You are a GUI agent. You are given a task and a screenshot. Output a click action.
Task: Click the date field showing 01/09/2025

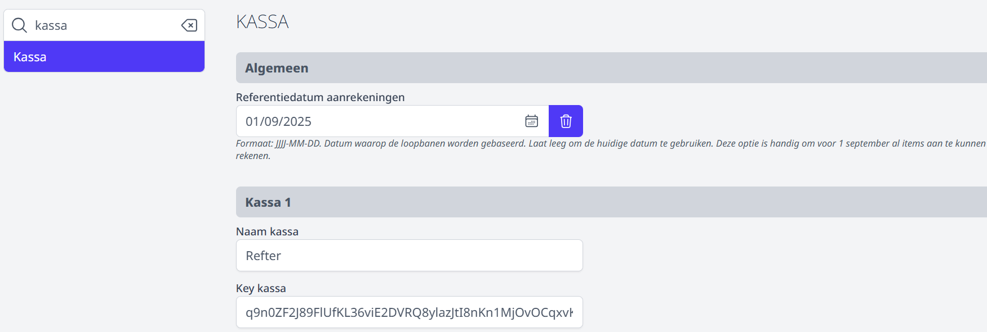[x=392, y=121]
